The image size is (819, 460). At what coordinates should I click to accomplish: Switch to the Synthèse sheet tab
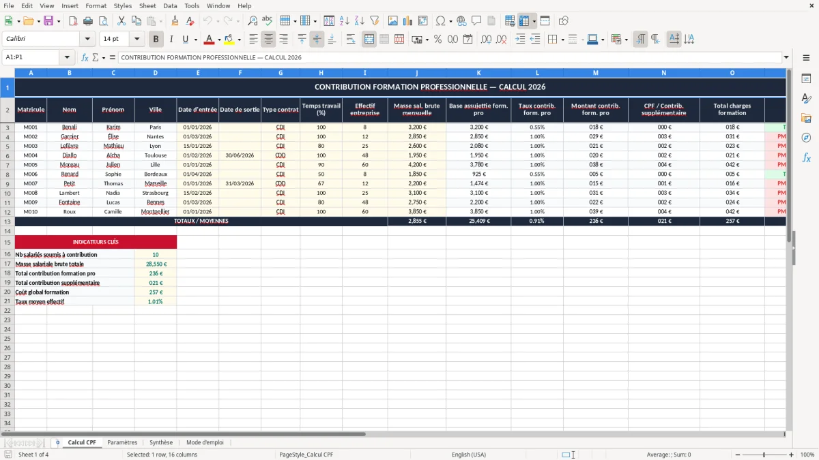[161, 442]
